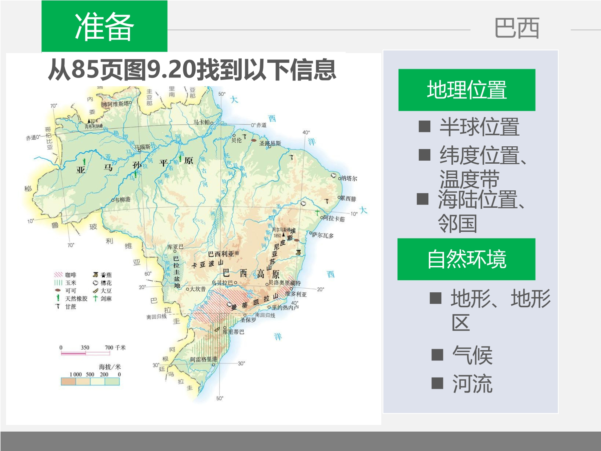Screen dimensions: 601x451
Task: Click the soybean (大豆) legend icon
Action: [x=95, y=291]
